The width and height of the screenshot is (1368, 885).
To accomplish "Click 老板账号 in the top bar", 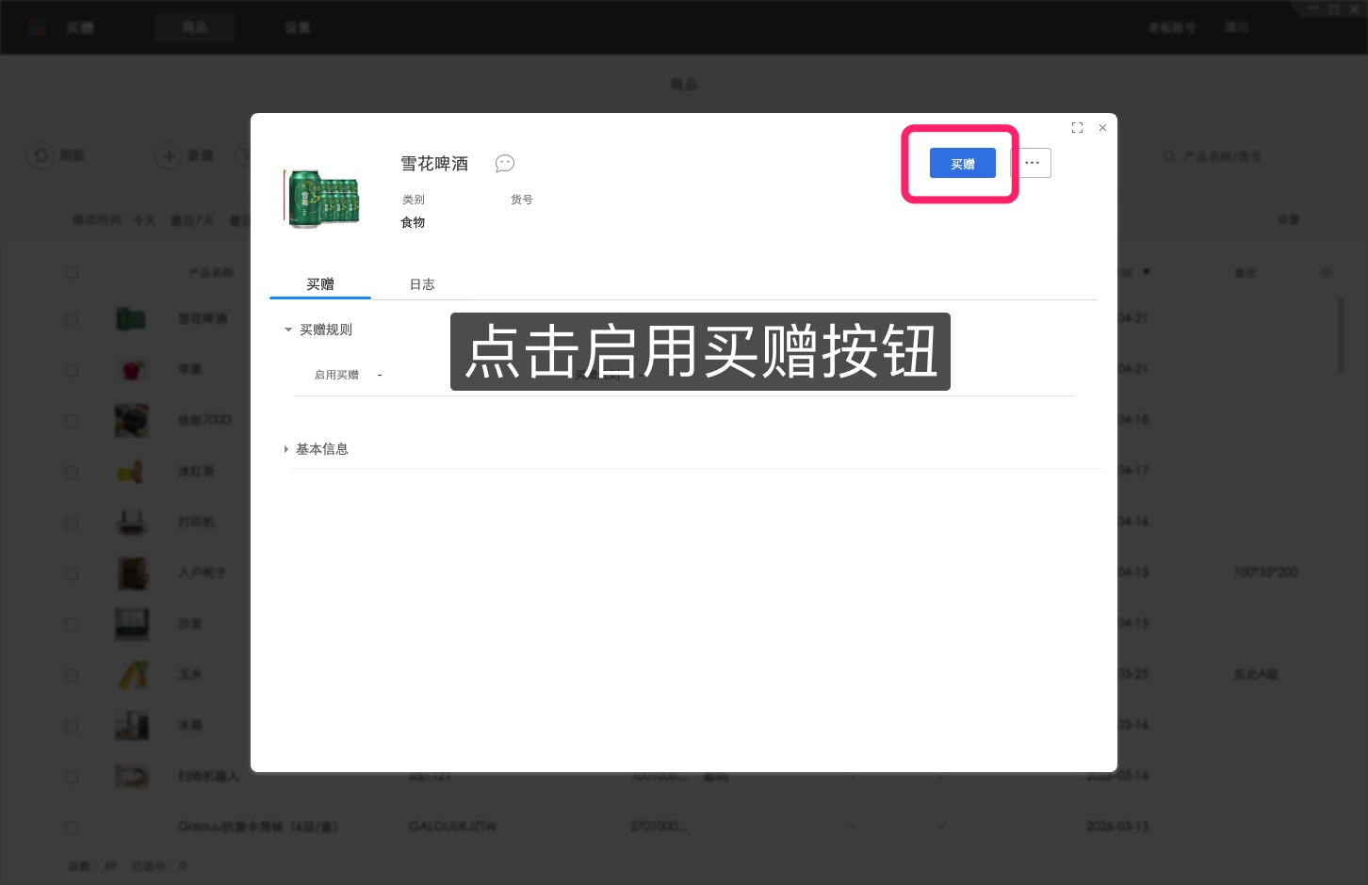I will [1171, 27].
